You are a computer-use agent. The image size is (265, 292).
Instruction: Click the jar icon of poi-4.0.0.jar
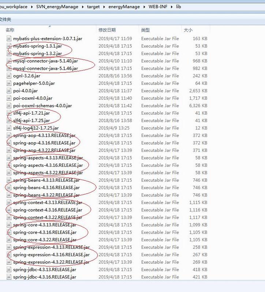pyautogui.click(x=9, y=91)
